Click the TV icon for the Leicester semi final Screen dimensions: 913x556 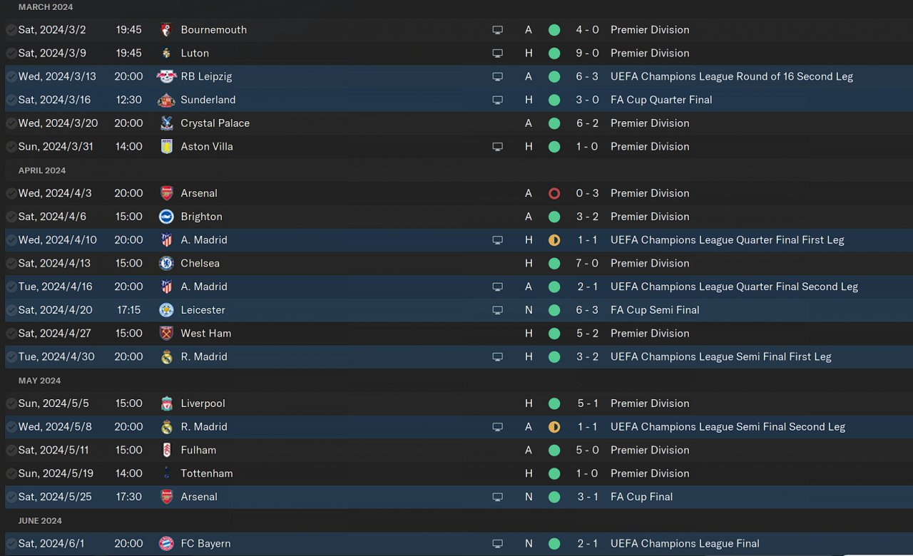click(497, 311)
